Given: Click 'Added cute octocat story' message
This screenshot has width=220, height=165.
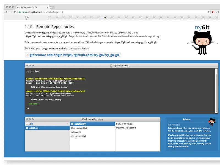Looking at the screenshot, I should [46, 100].
